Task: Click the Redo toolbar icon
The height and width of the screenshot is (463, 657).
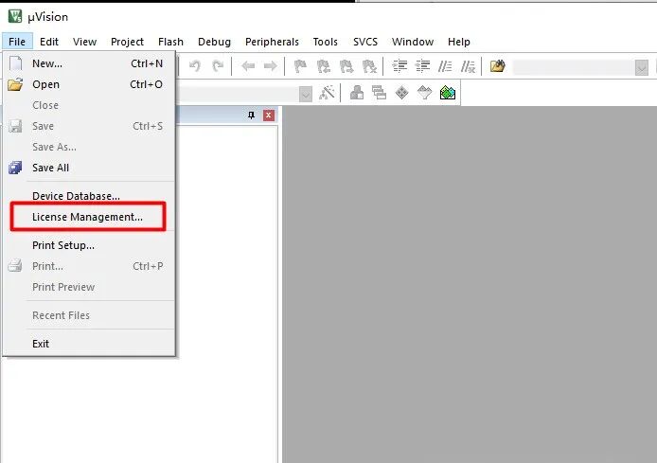Action: pyautogui.click(x=218, y=65)
